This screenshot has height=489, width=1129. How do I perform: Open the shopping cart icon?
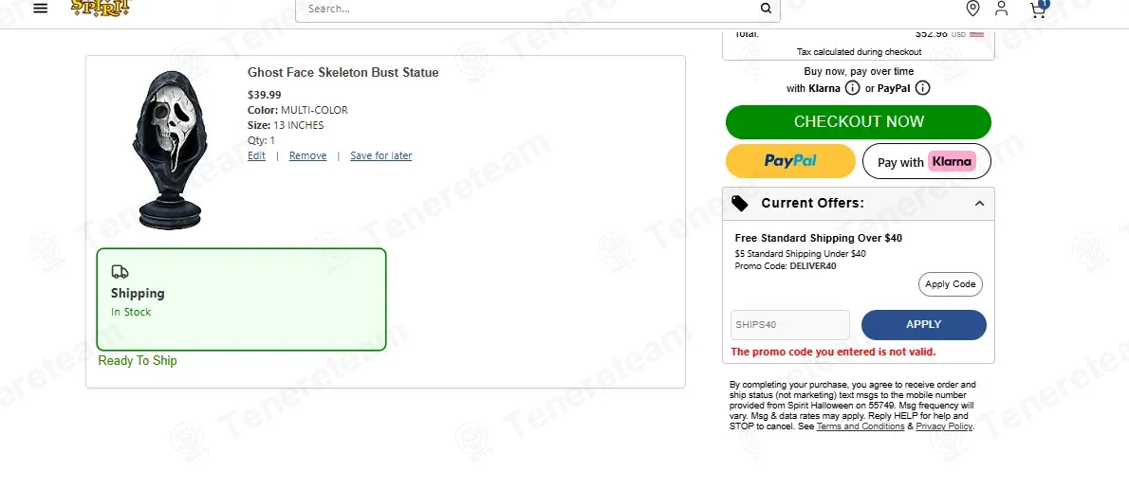(1038, 9)
